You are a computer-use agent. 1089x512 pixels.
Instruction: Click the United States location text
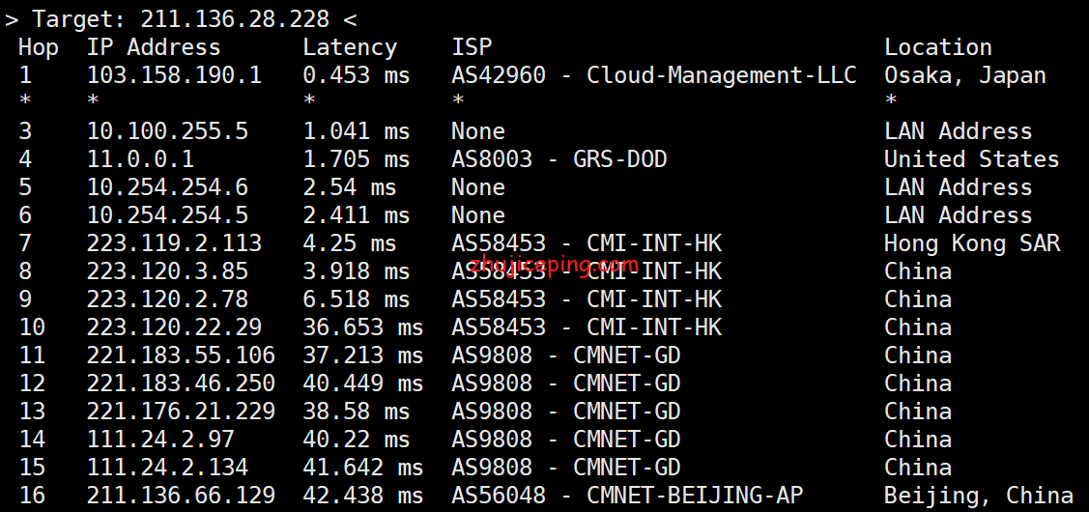[x=971, y=159]
